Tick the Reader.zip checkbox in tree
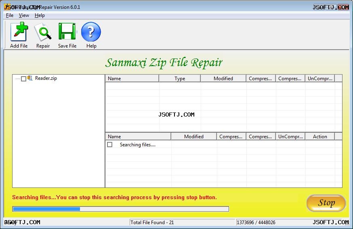 tap(23, 79)
